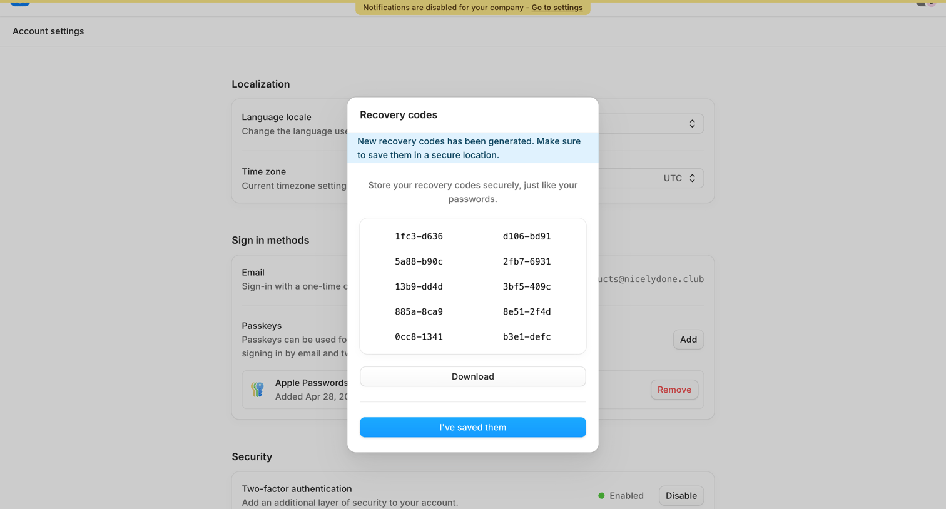This screenshot has height=509, width=946.
Task: Download the recovery codes
Action: point(473,376)
